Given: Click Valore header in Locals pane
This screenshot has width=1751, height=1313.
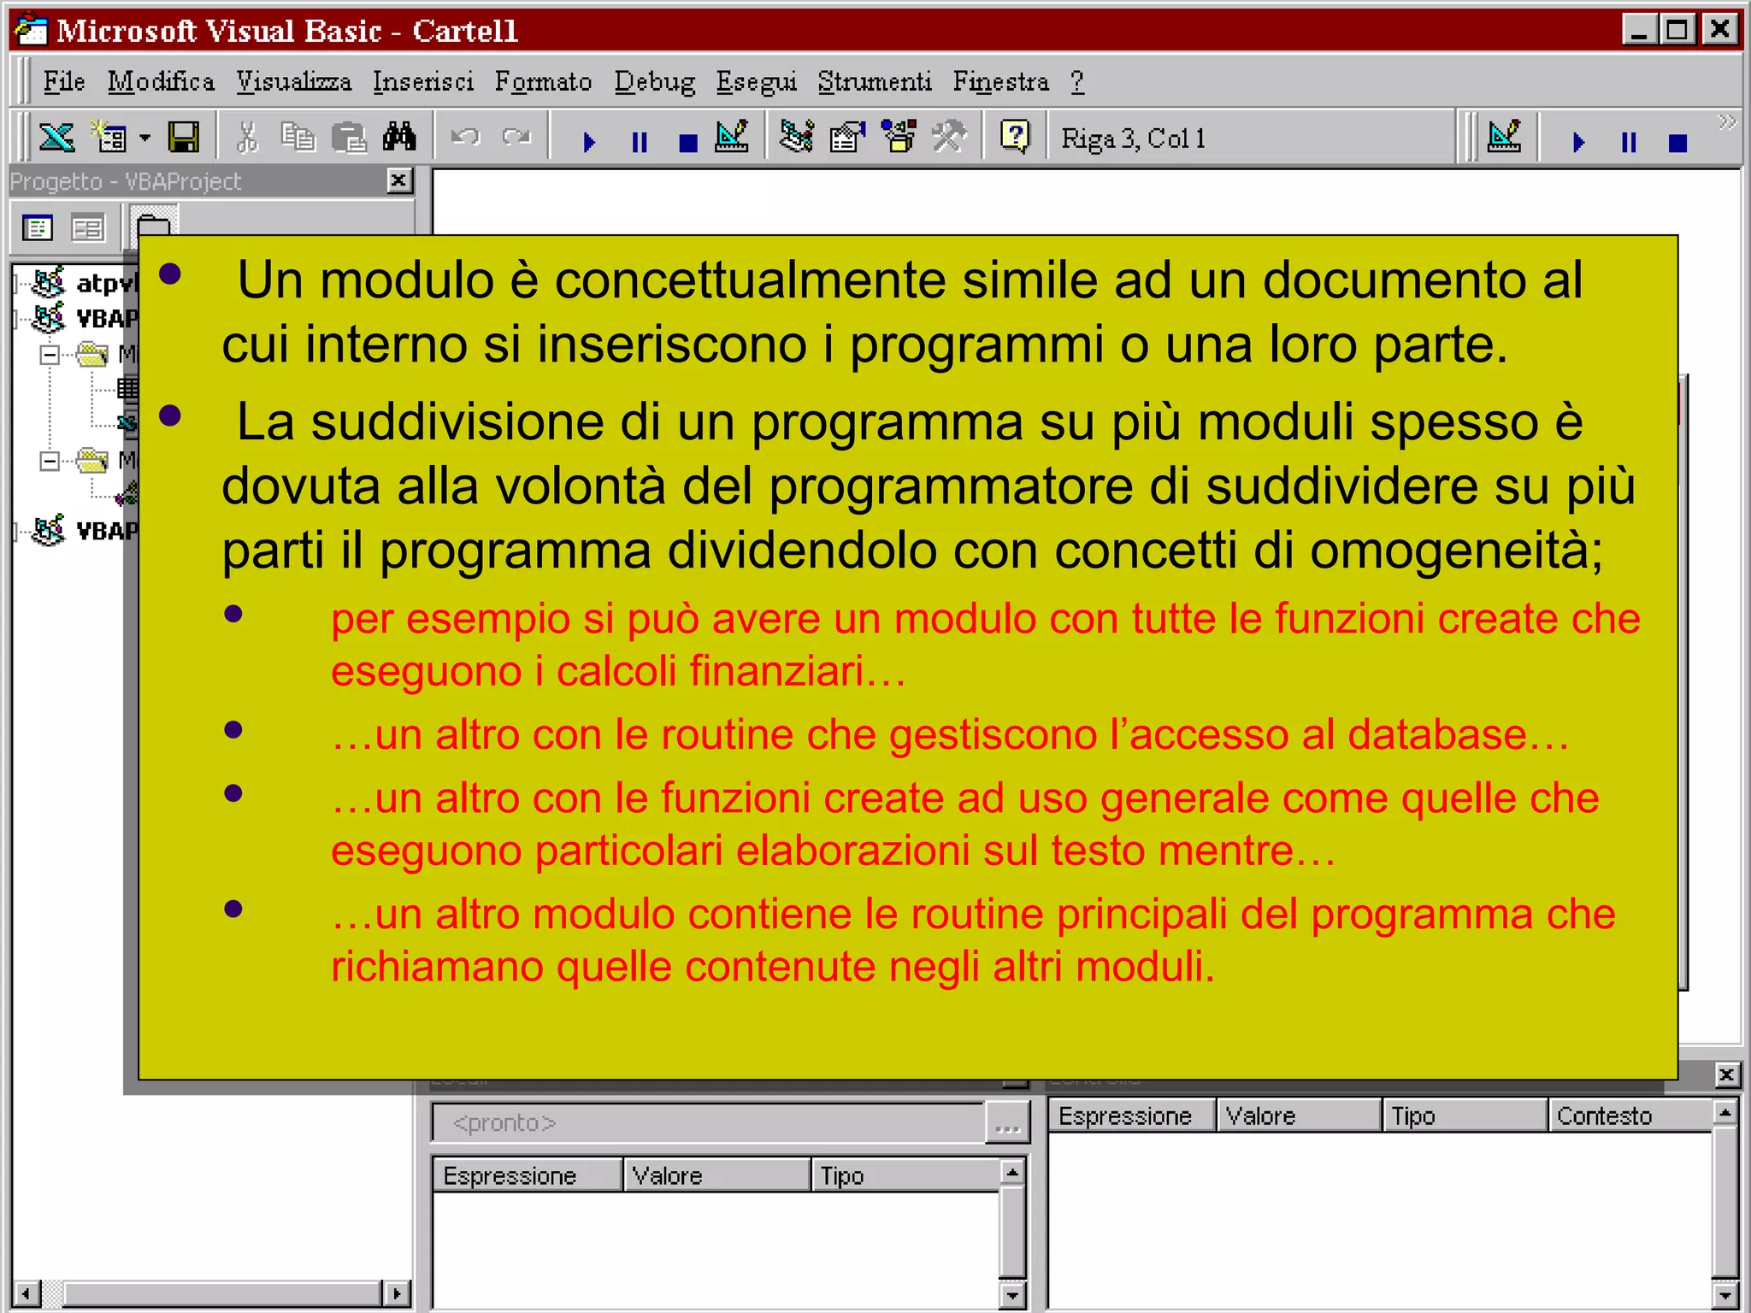Looking at the screenshot, I should pyautogui.click(x=716, y=1175).
